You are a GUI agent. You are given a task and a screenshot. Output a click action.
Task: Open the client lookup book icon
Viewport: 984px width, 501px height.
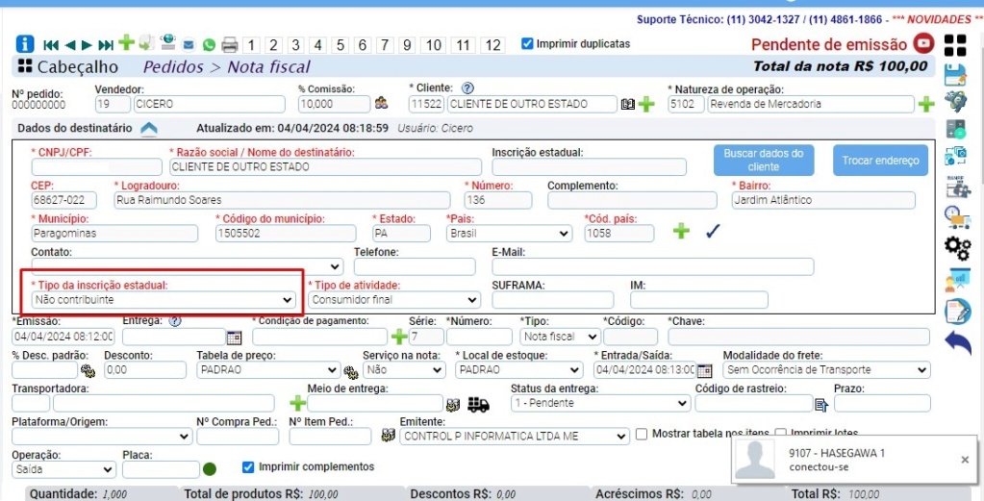(627, 104)
